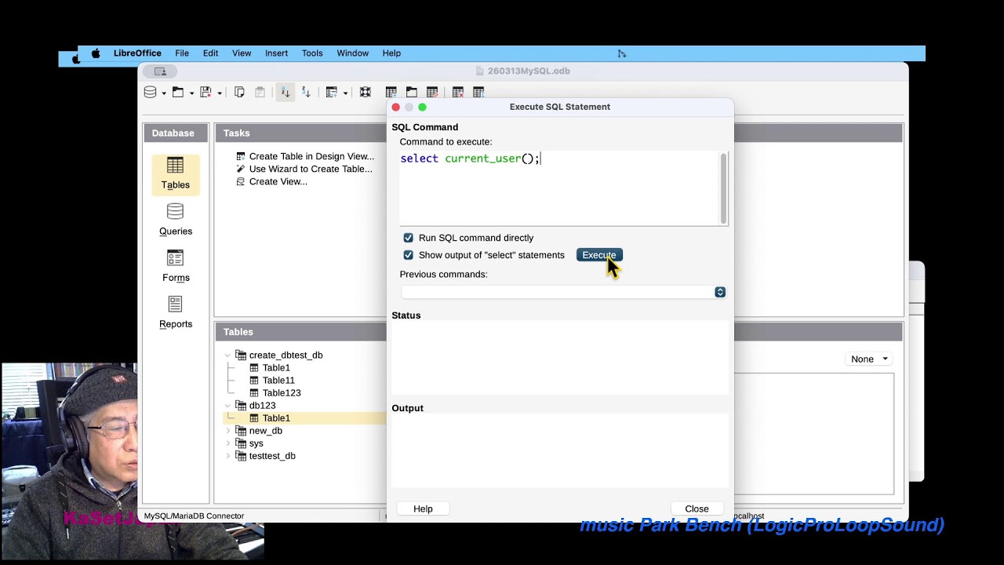Click the Close button in SQL dialog

(697, 508)
